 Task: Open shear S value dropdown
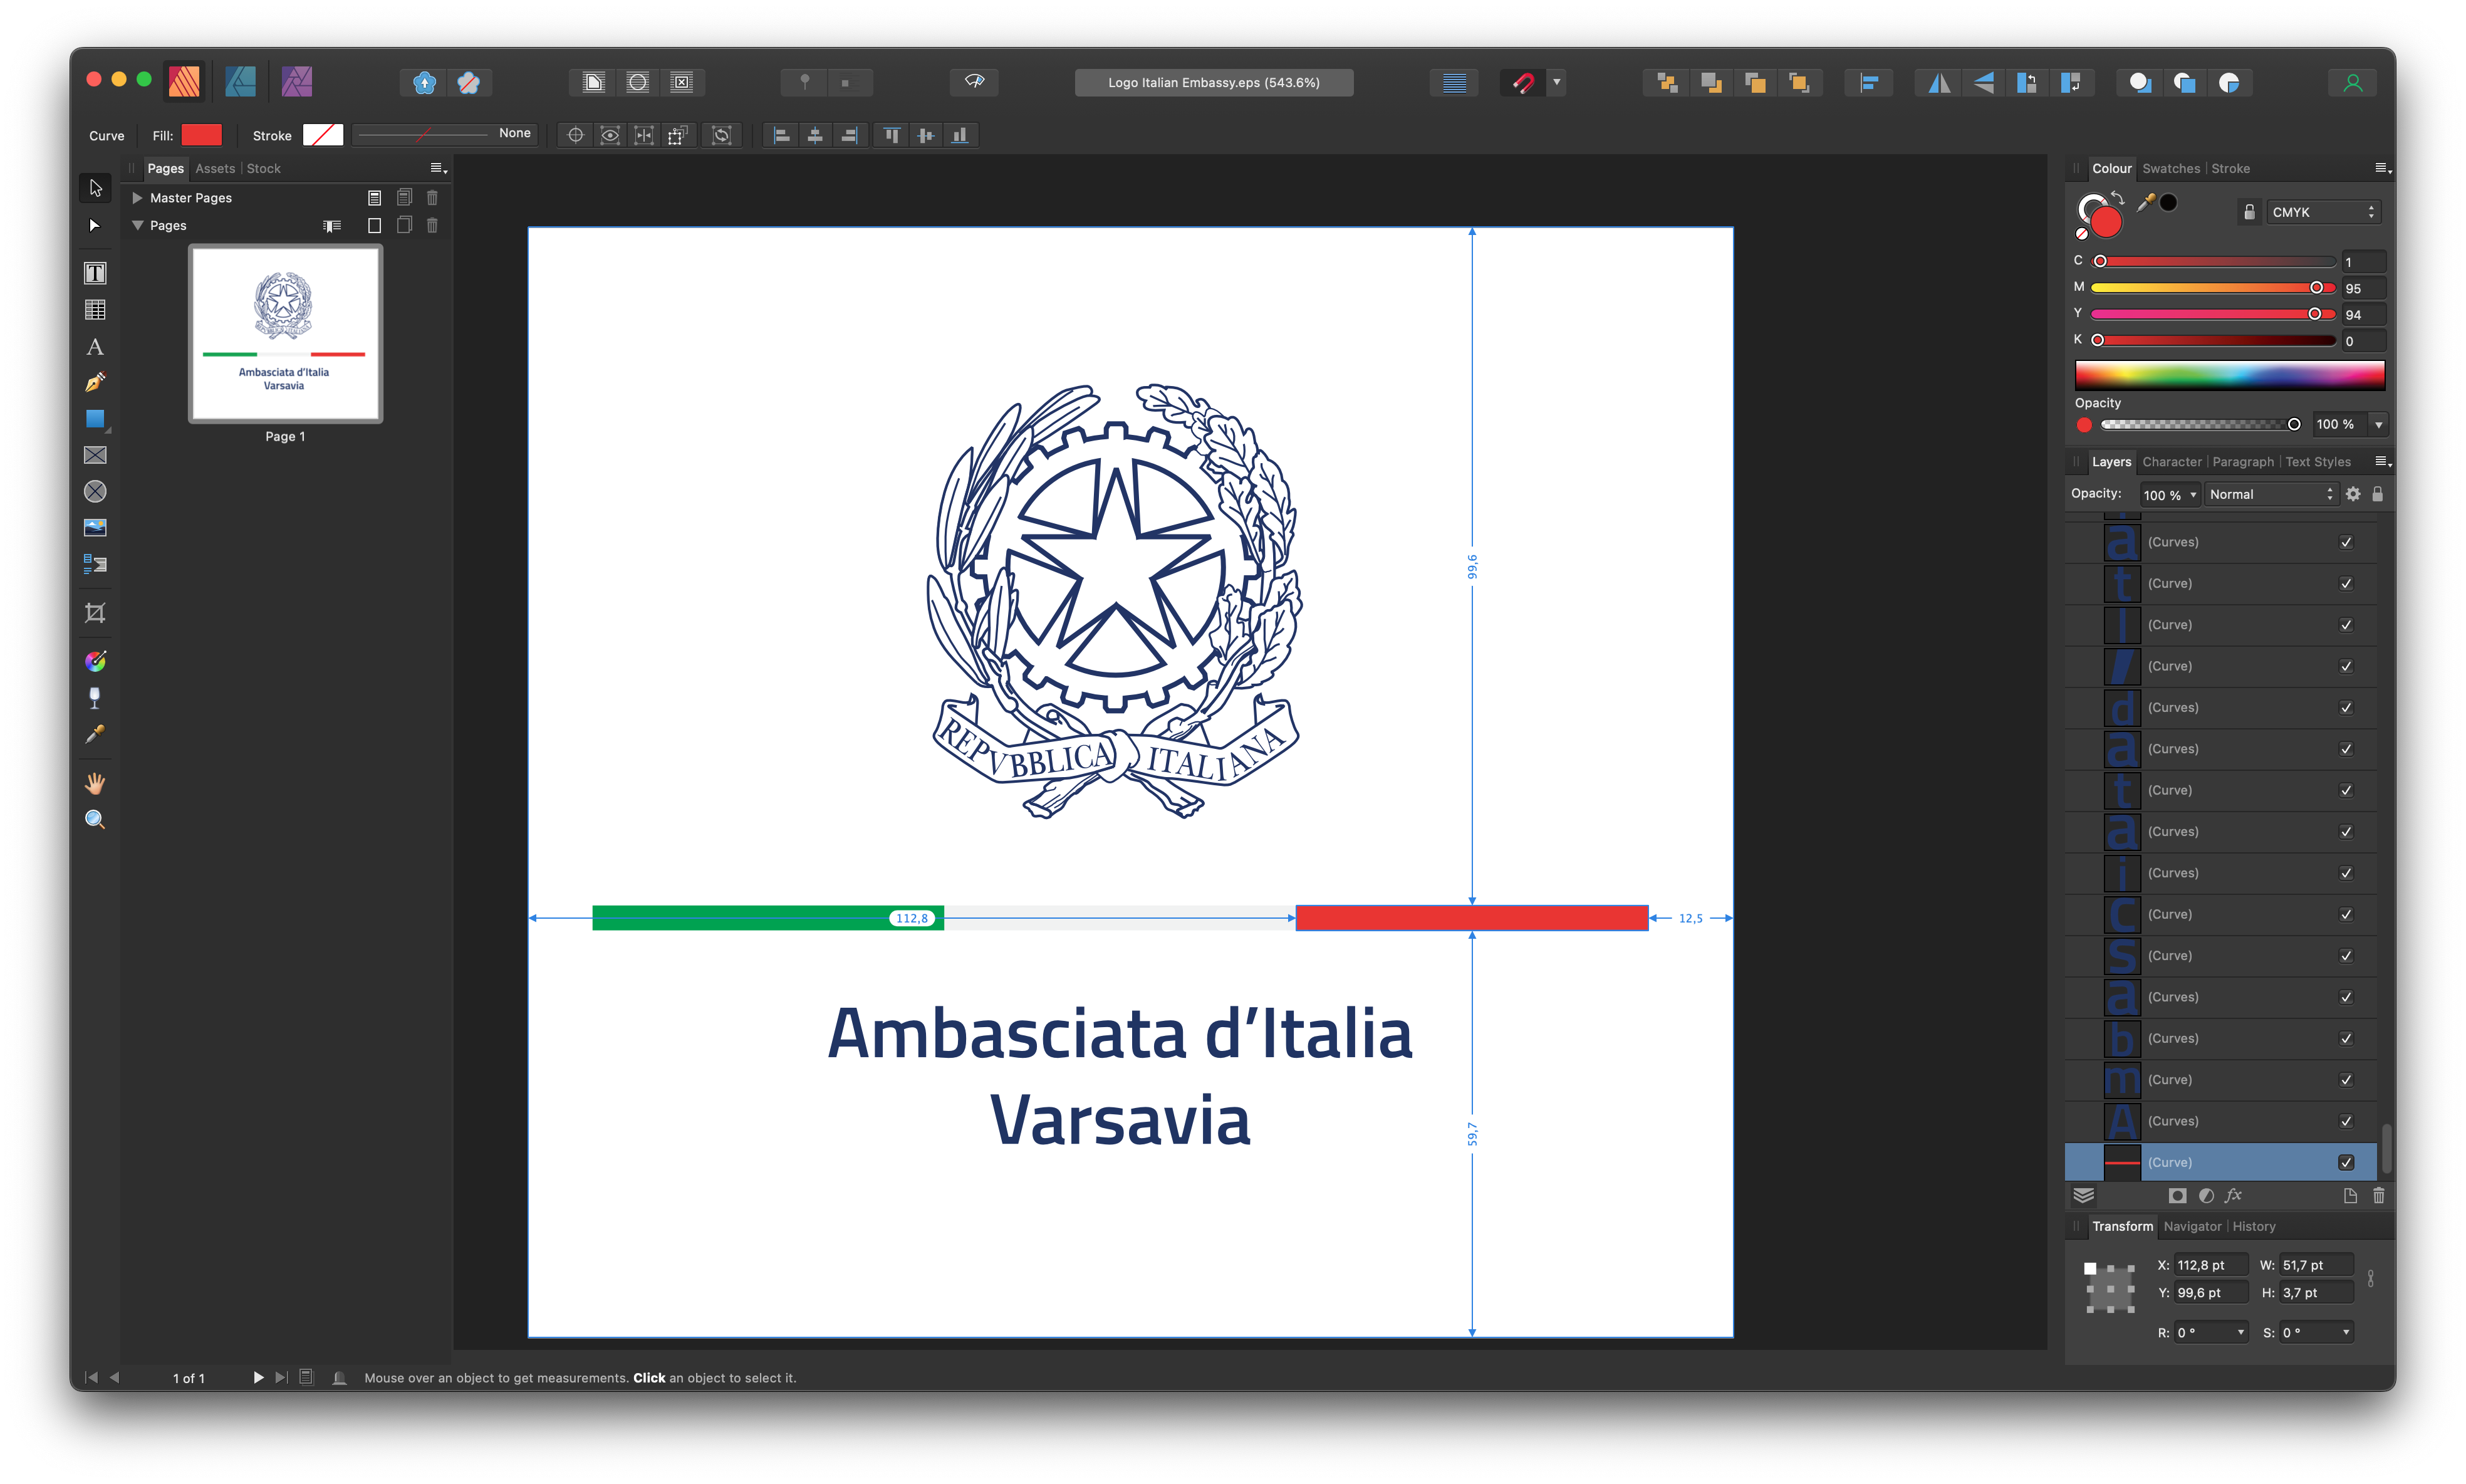click(x=2345, y=1333)
